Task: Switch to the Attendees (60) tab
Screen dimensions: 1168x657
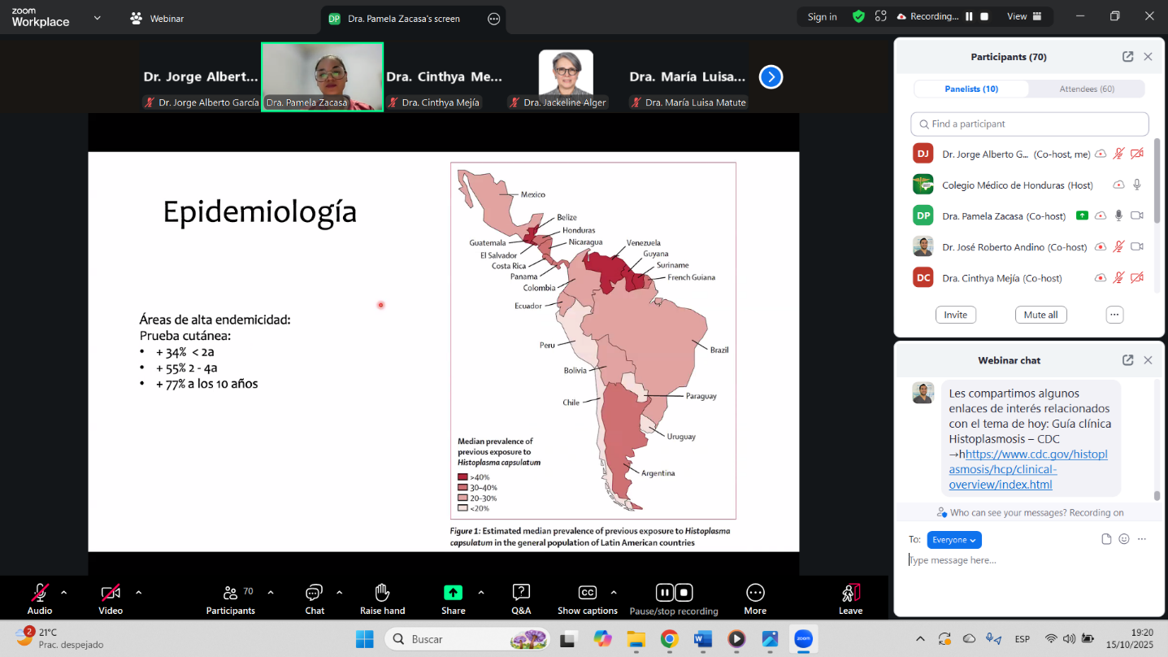Action: pos(1087,89)
